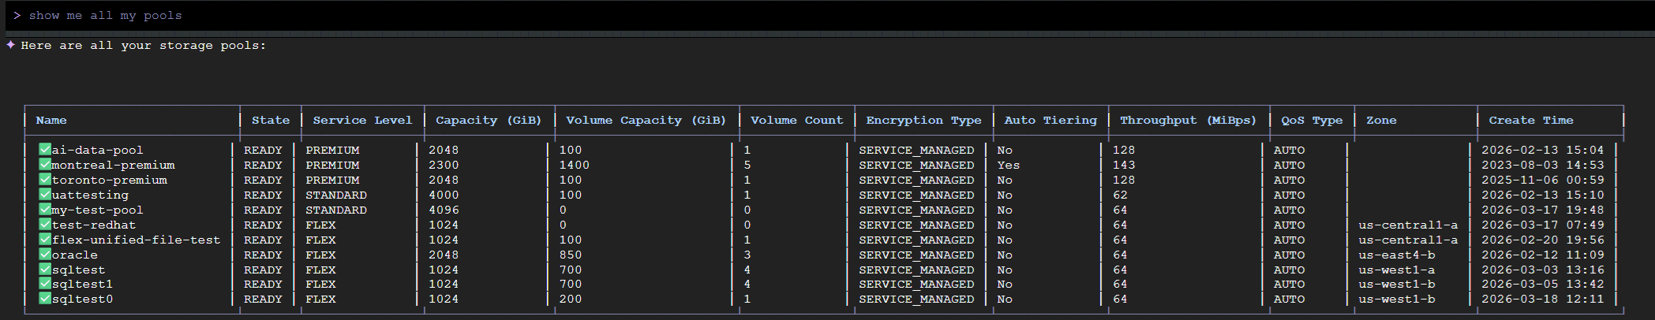
Task: Click the 'QoS Type' column header
Action: point(1312,120)
